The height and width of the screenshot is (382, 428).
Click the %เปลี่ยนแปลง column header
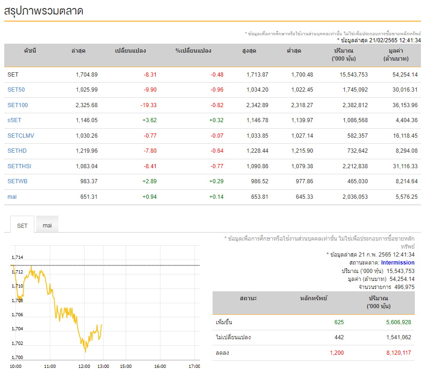click(x=193, y=51)
